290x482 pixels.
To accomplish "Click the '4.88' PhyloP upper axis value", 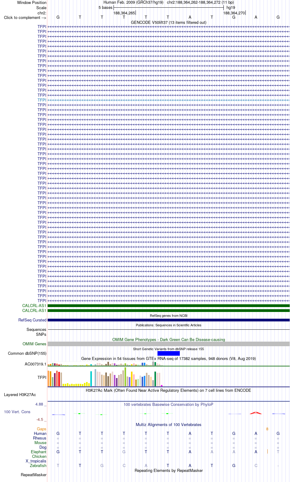I will coord(39,404).
